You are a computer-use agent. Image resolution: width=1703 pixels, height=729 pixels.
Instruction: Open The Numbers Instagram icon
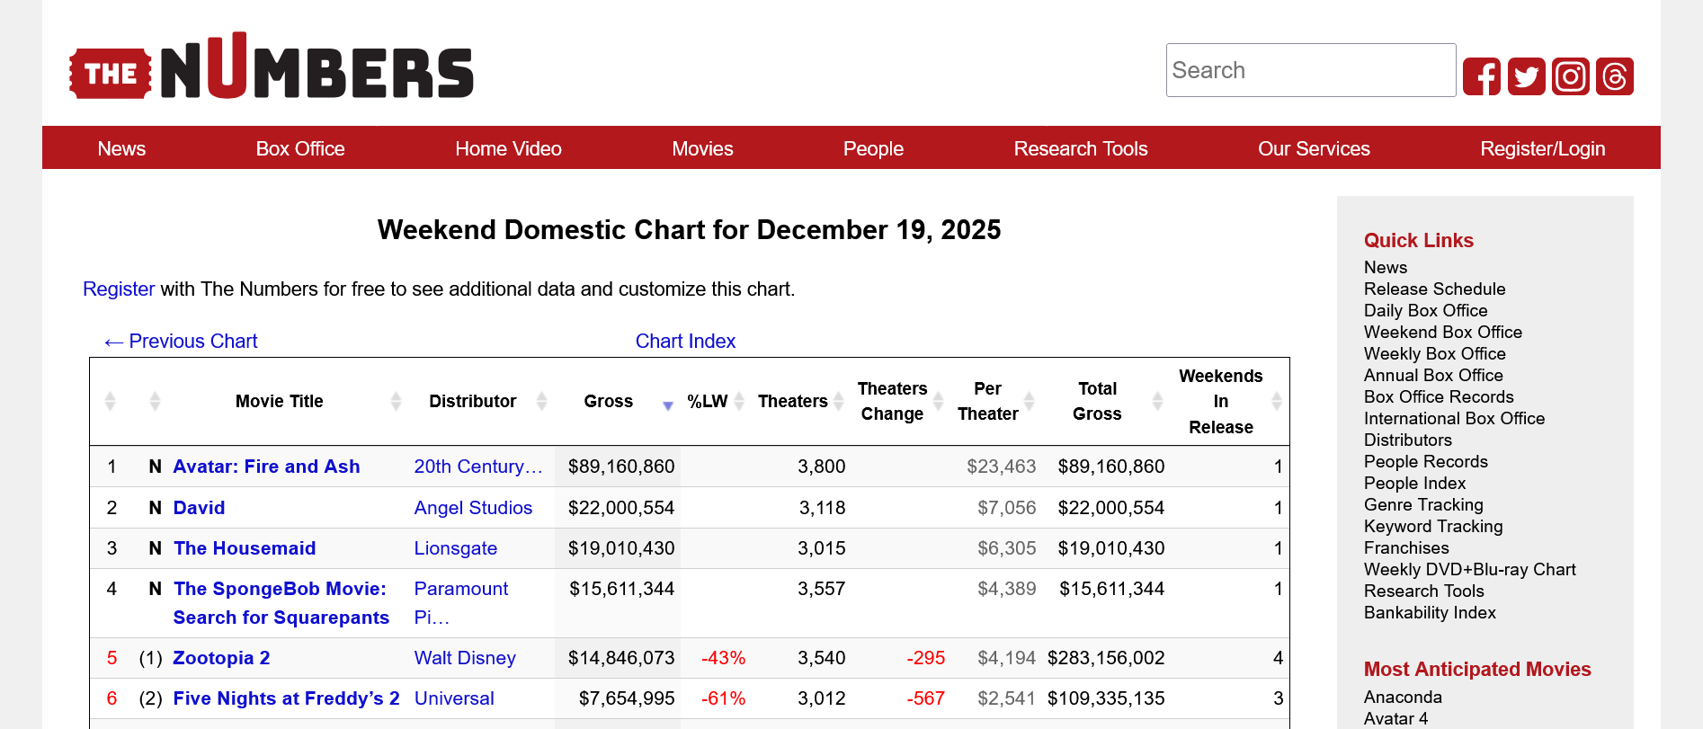tap(1570, 76)
